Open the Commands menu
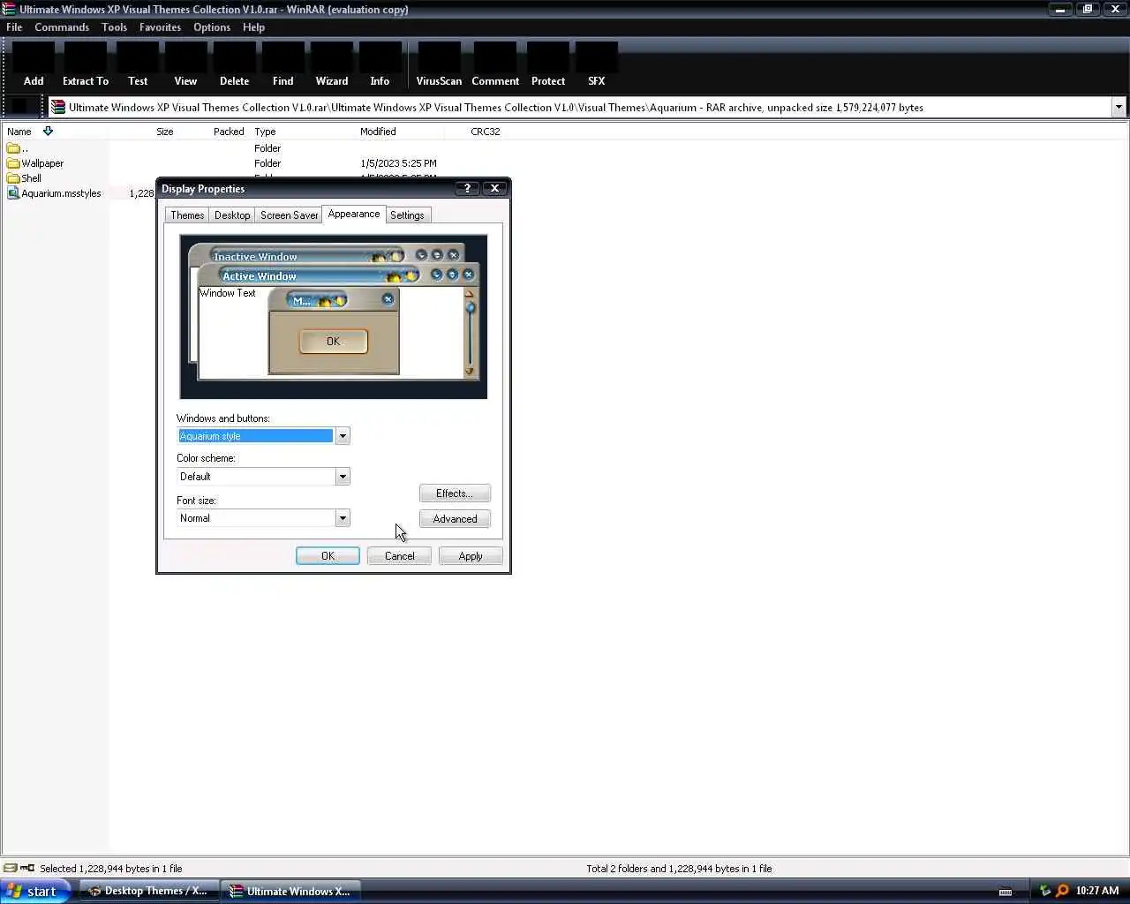This screenshot has width=1130, height=904. click(62, 27)
